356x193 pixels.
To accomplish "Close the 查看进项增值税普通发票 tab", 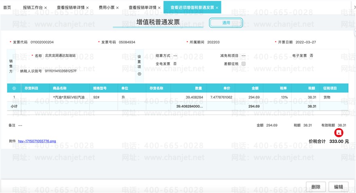I will point(217,8).
